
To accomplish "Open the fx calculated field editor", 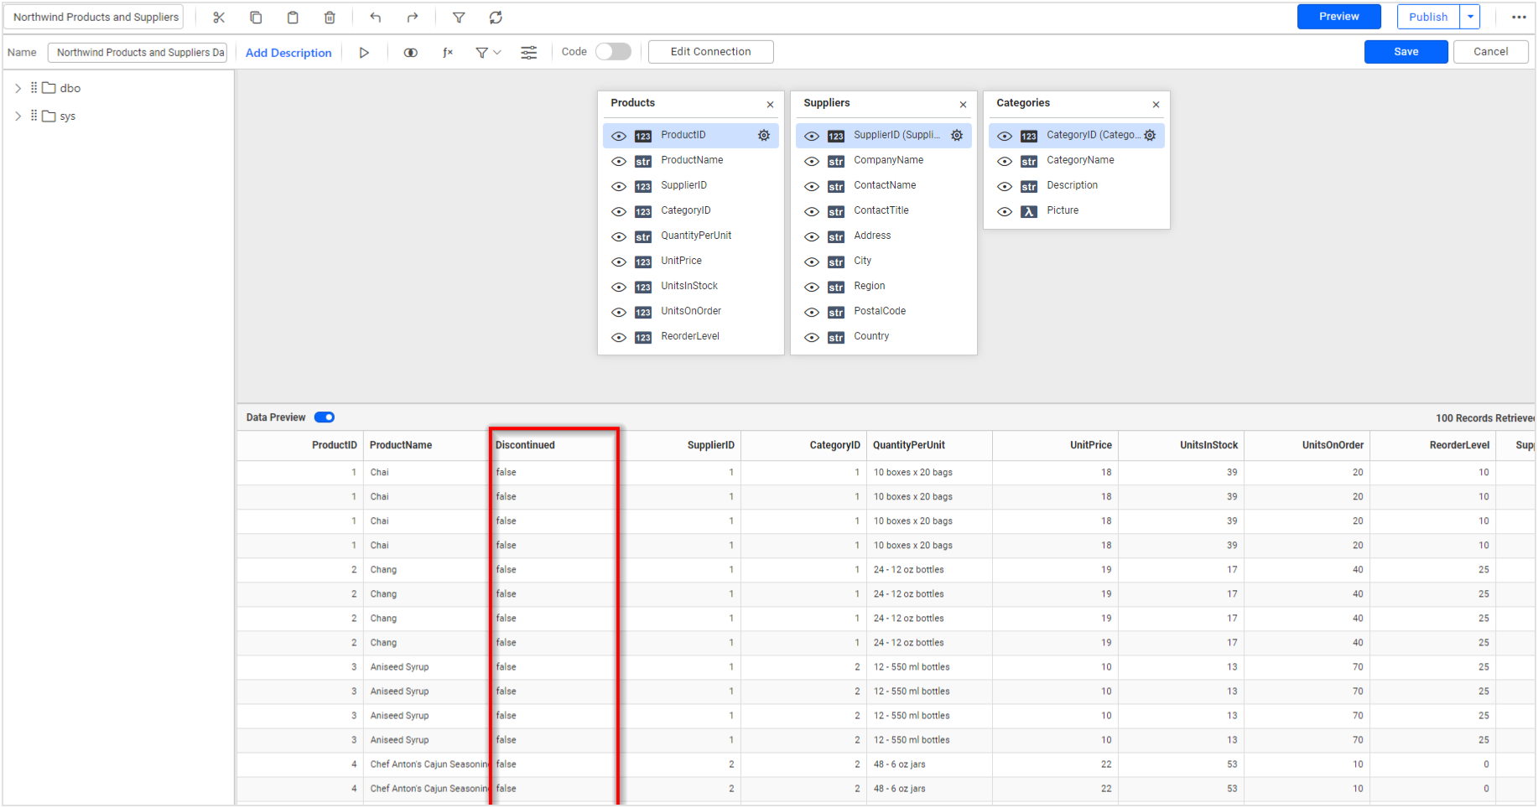I will click(x=447, y=51).
